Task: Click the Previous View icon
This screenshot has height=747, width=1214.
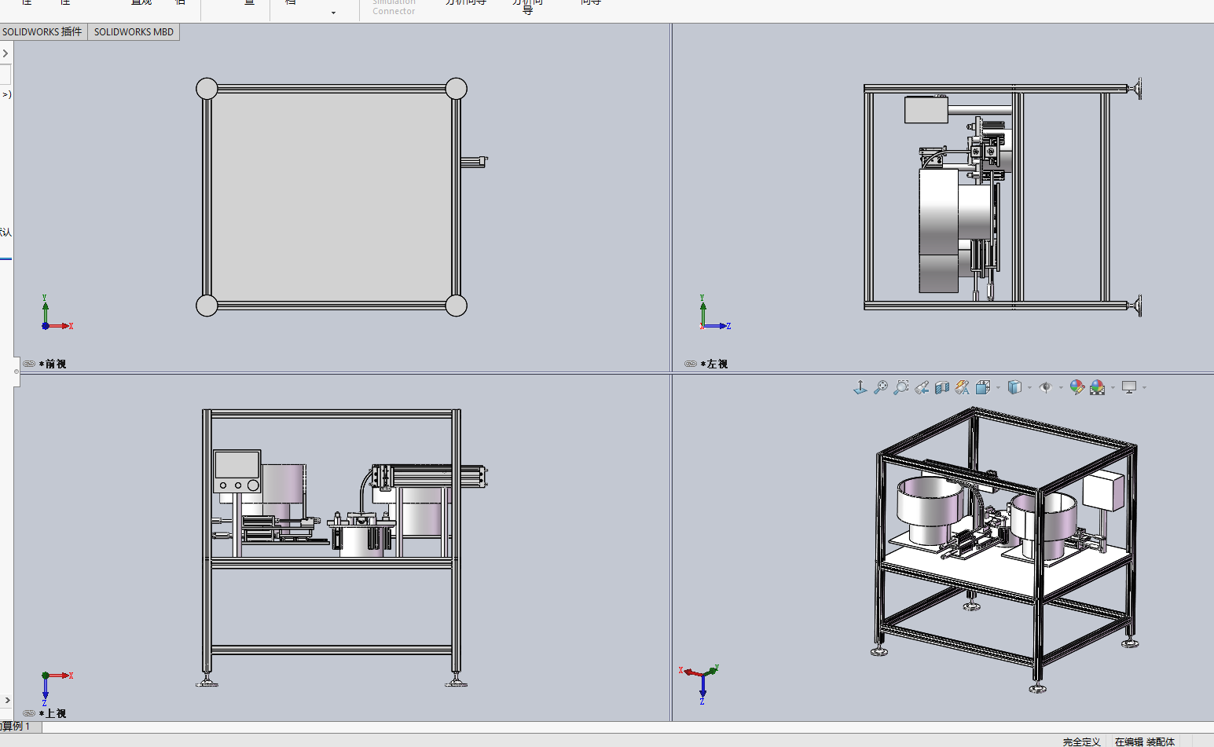Action: (x=922, y=387)
